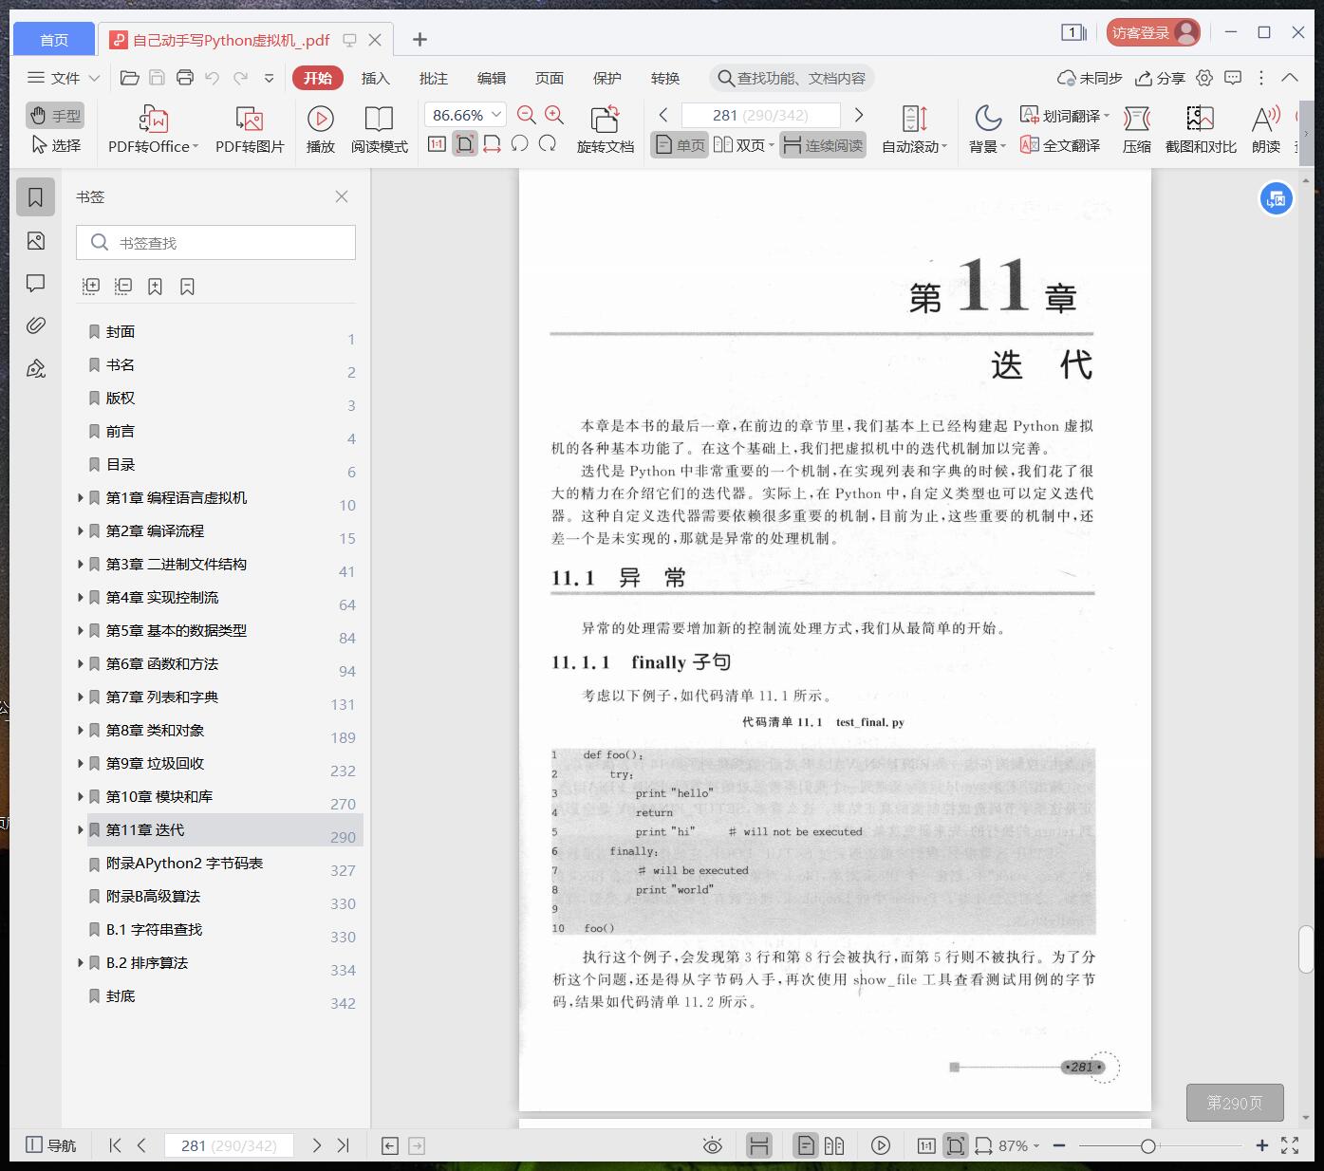Click the zoom slider handle in status bar
The image size is (1324, 1171).
1148,1146
